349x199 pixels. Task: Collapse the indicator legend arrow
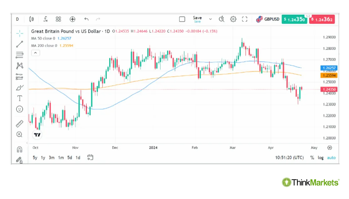(x=35, y=53)
